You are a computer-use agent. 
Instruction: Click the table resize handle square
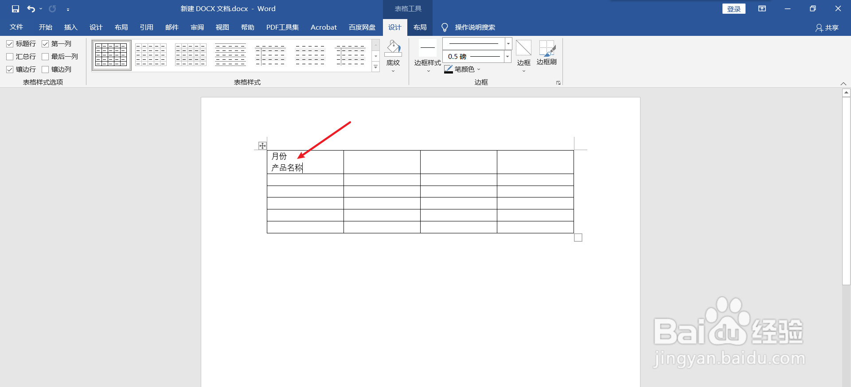pos(578,238)
